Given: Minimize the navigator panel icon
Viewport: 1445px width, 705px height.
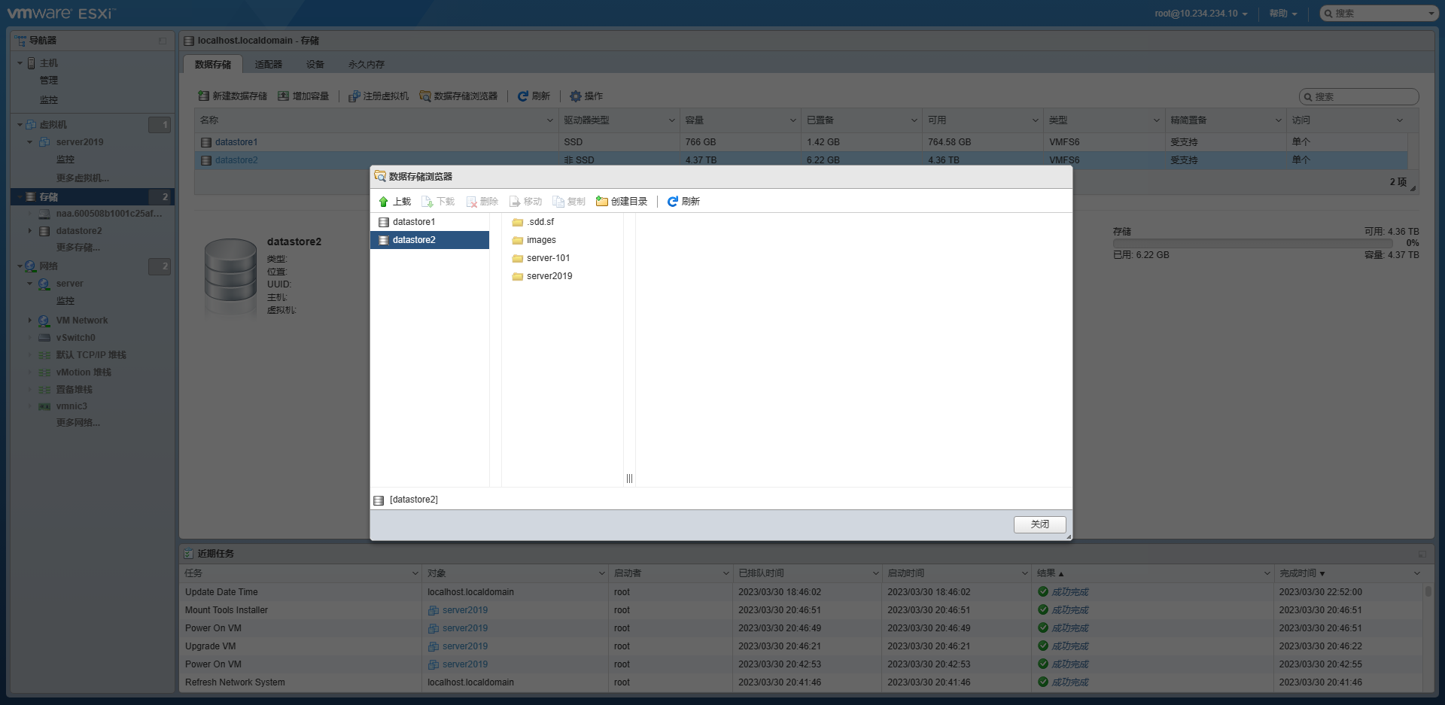Looking at the screenshot, I should coord(163,41).
